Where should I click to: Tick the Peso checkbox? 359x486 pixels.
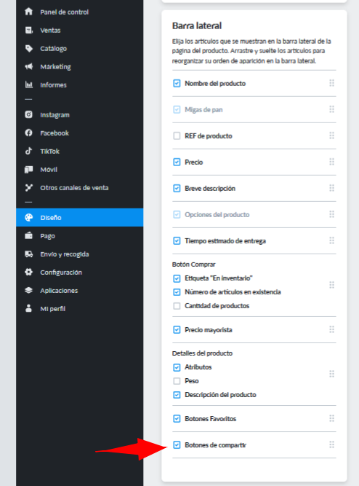click(x=177, y=381)
